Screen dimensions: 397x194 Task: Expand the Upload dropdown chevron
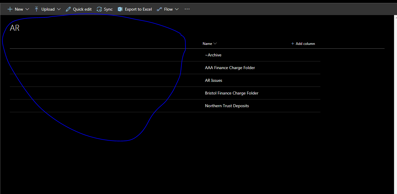pyautogui.click(x=59, y=9)
